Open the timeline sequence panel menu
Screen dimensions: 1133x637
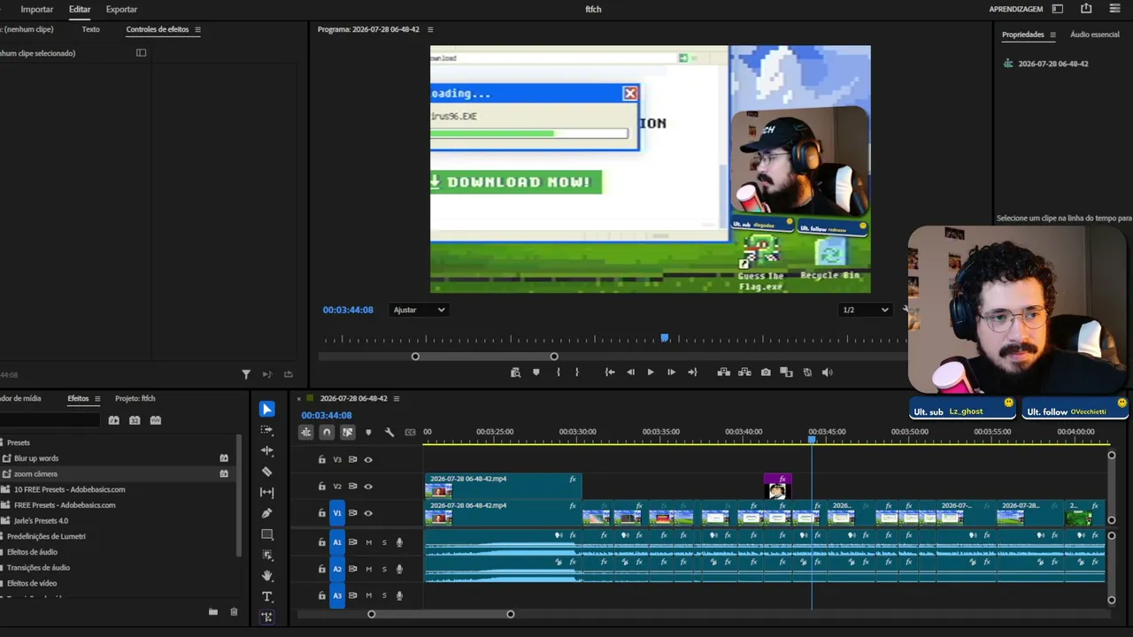[x=397, y=399]
